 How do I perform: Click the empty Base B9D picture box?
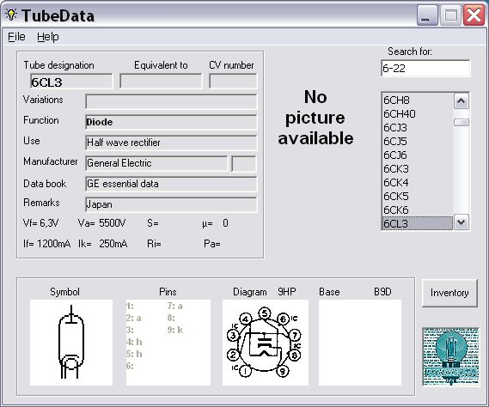(x=360, y=343)
